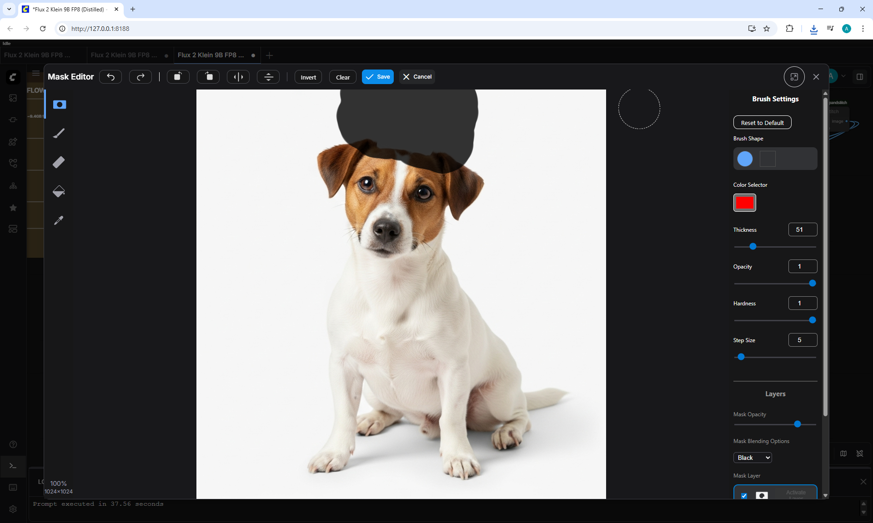This screenshot has height=523, width=873.
Task: Open the browser tab list dropdown
Action: click(9, 9)
